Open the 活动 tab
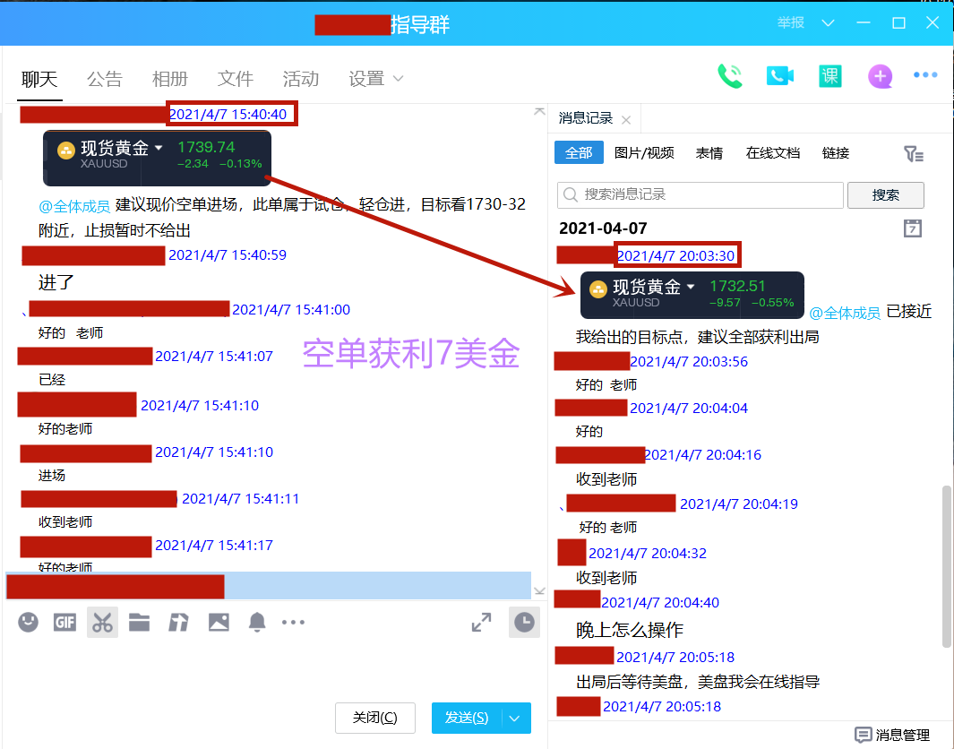This screenshot has width=954, height=749. (x=301, y=79)
